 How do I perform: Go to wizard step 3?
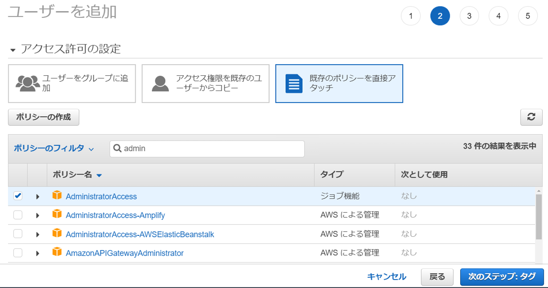[469, 16]
